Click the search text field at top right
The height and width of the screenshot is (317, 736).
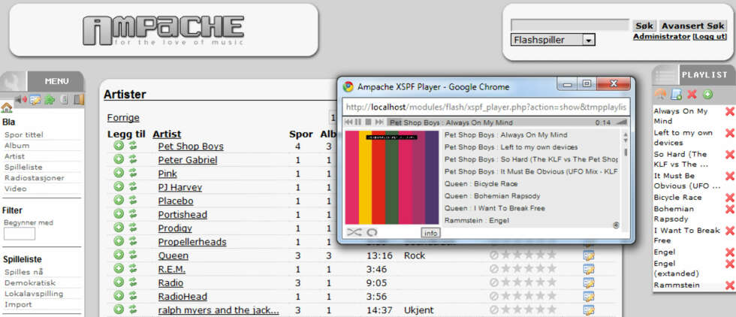click(570, 26)
